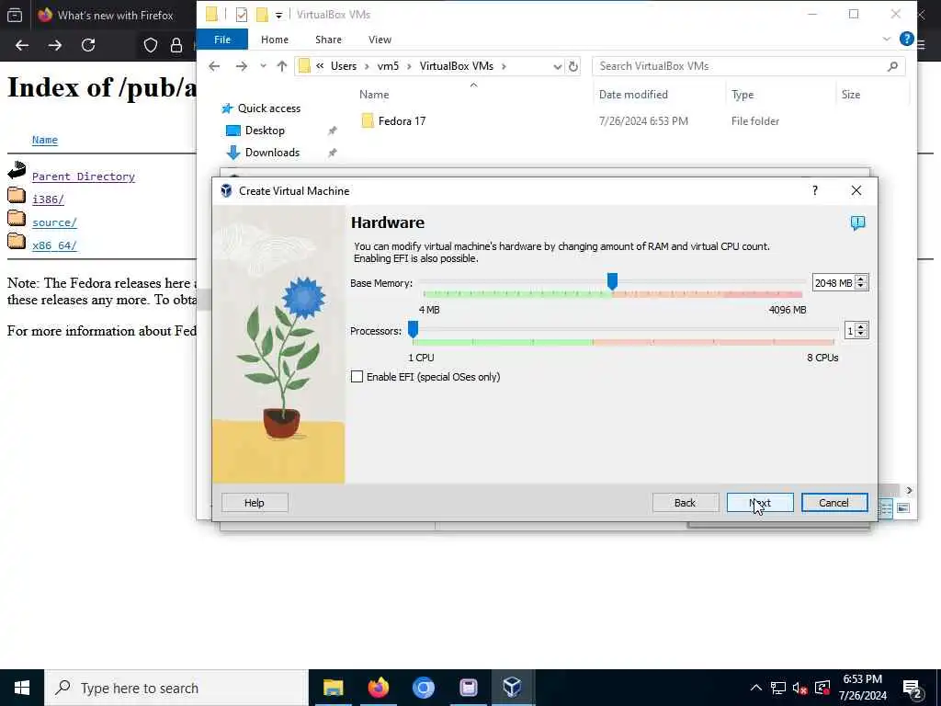This screenshot has width=941, height=706.
Task: Open the Parent Directory link
Action: click(84, 176)
